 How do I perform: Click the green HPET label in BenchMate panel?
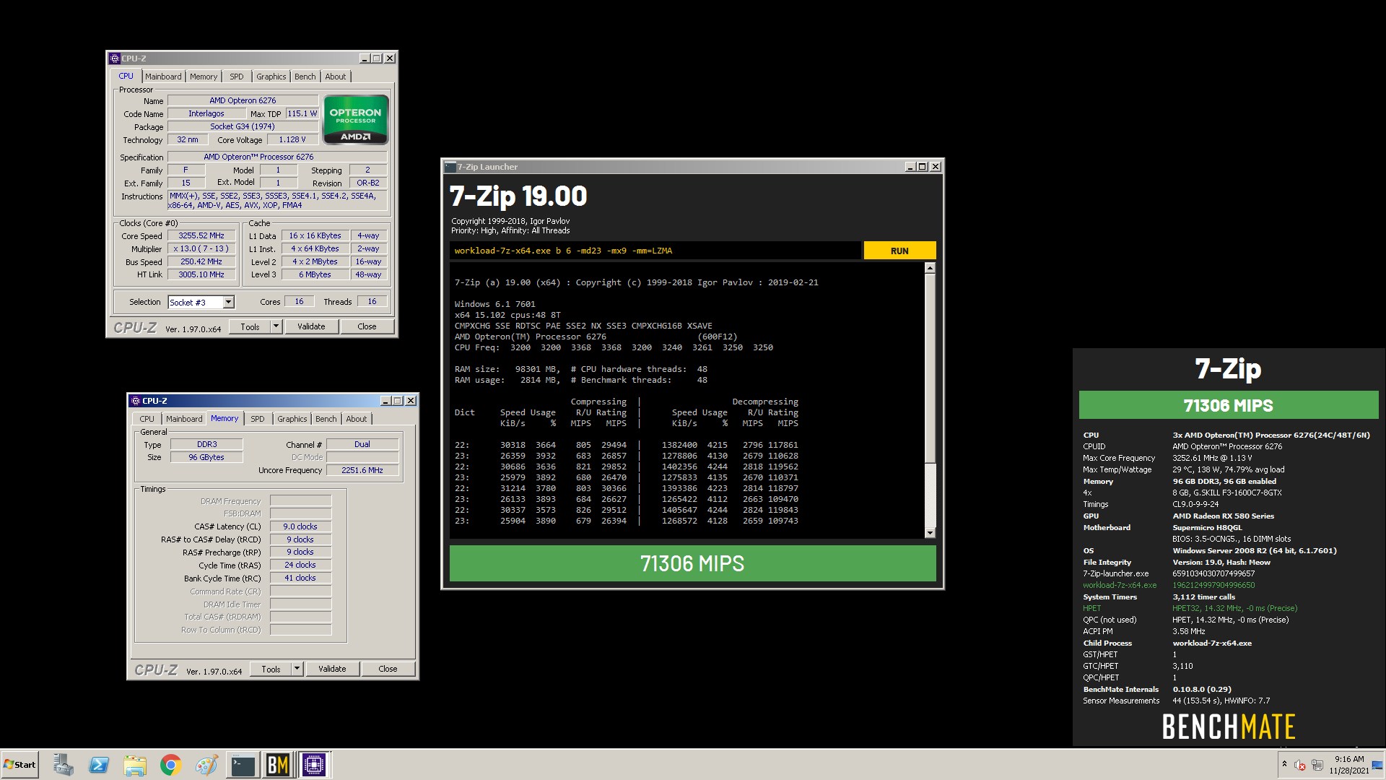coord(1091,608)
